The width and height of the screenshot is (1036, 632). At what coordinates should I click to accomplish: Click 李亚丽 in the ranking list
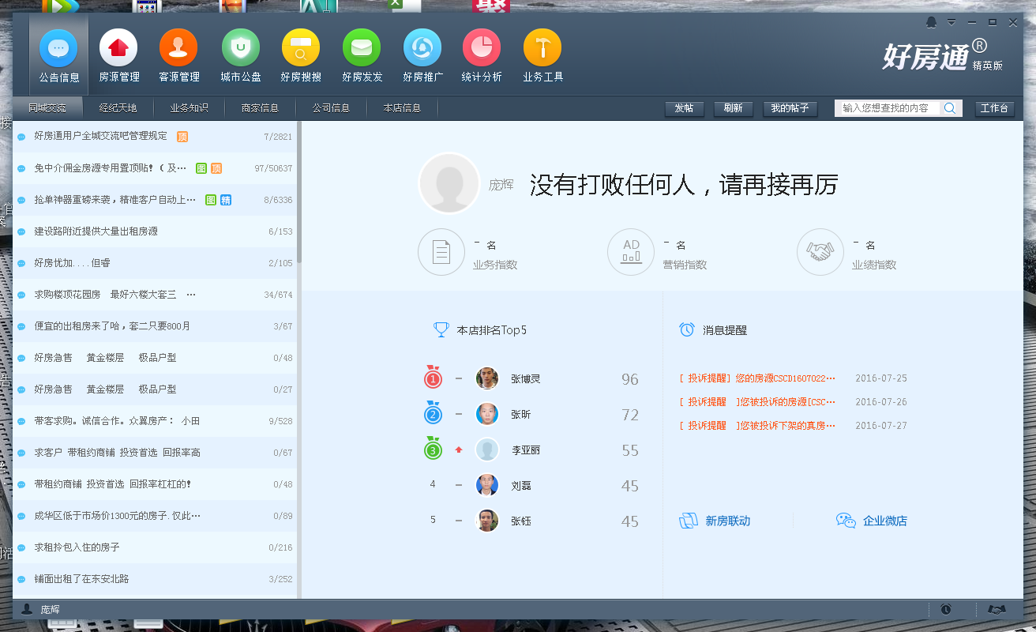pos(526,450)
